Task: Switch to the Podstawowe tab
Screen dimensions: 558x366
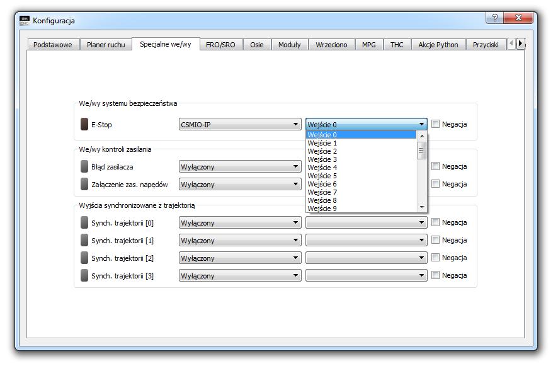Action: (53, 45)
